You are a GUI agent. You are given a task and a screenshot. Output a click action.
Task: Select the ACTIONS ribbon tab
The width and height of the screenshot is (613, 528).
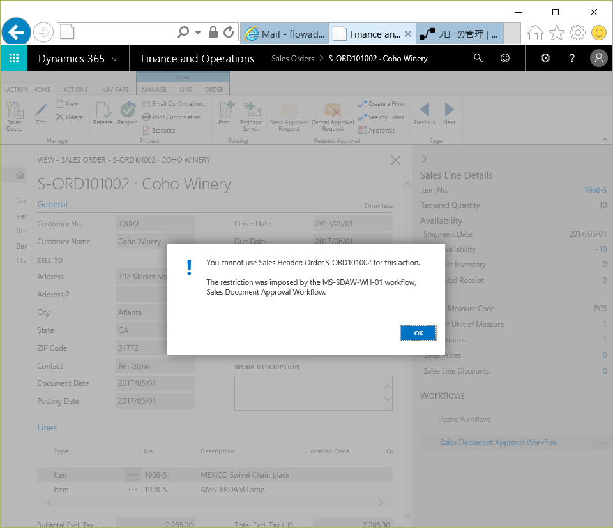click(76, 89)
